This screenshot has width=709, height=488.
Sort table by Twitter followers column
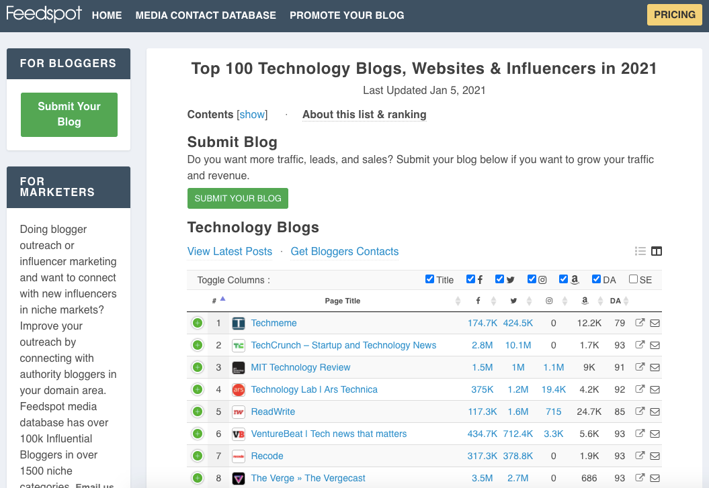tap(513, 301)
